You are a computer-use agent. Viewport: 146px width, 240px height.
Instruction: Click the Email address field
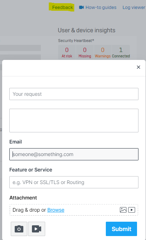point(74,154)
